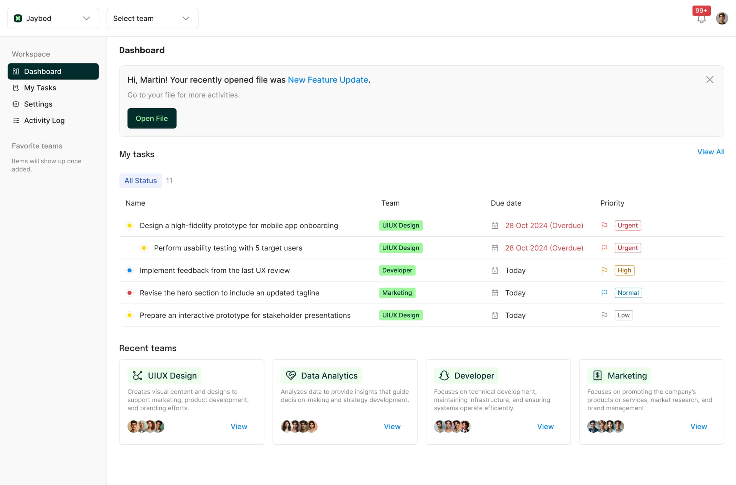Select Dashboard in the sidebar menu
The width and height of the screenshot is (736, 485).
point(43,71)
